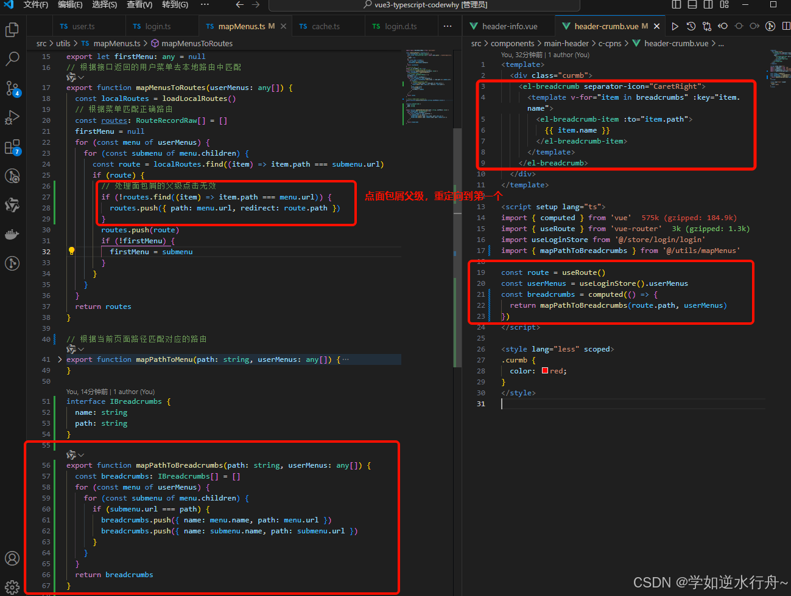Viewport: 791px width, 596px height.
Task: Switch to the user.ts tab
Action: [x=90, y=26]
